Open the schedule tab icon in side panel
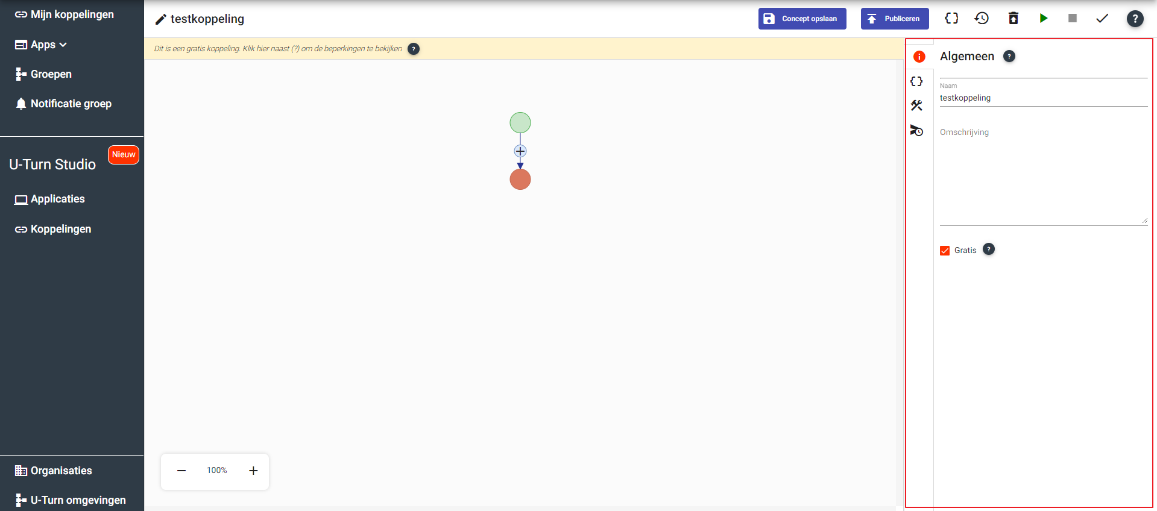This screenshot has height=511, width=1157. (917, 130)
